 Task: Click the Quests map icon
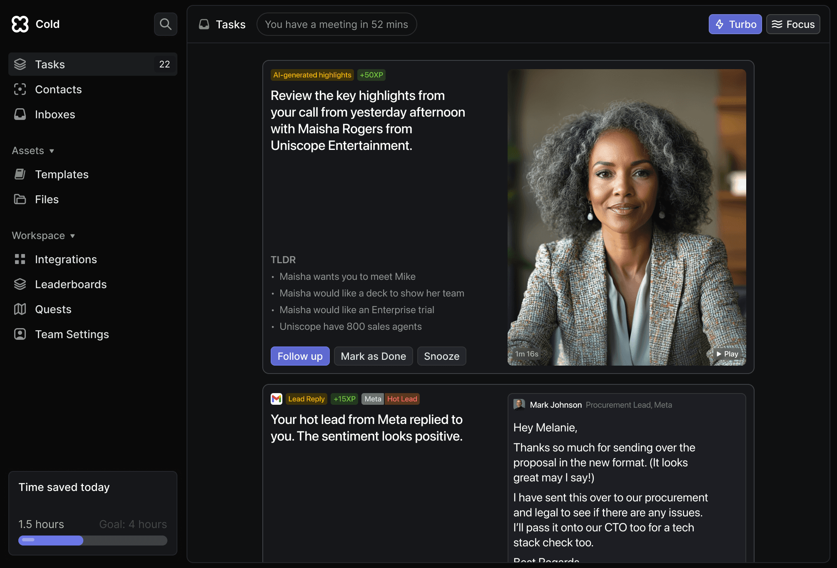tap(20, 309)
